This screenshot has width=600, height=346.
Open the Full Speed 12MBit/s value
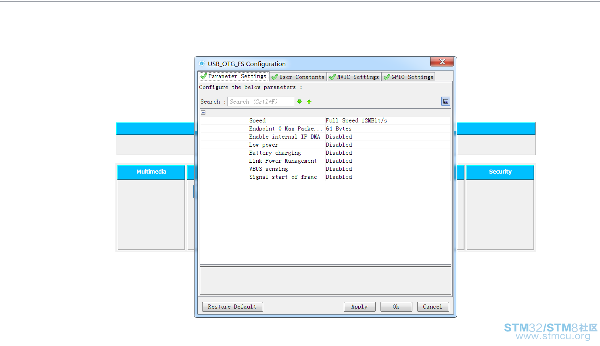point(356,120)
